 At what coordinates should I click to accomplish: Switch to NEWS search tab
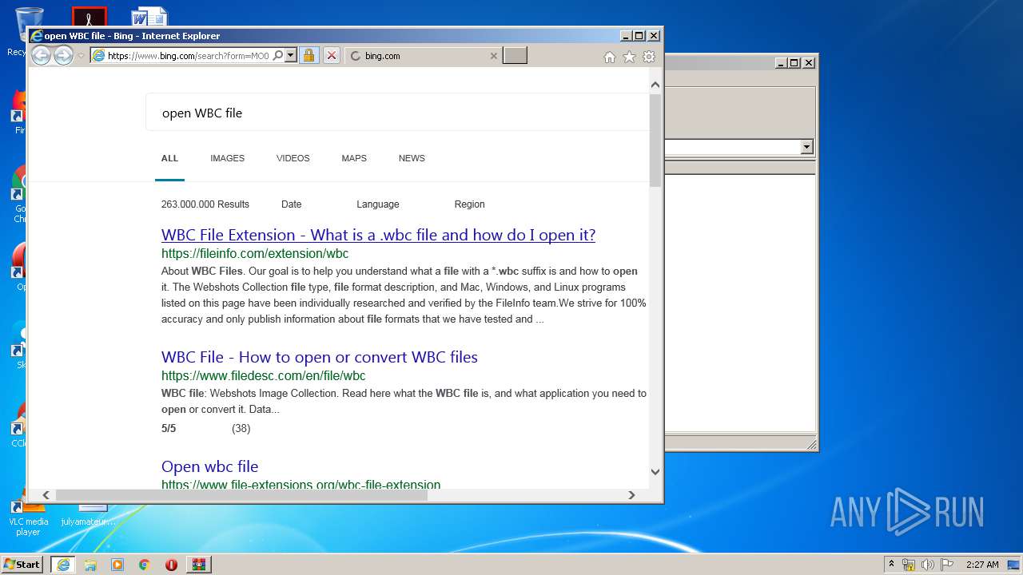click(412, 158)
